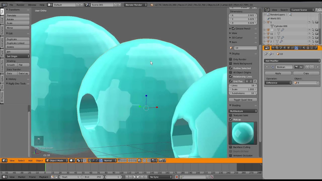Screen dimensions: 322x181
Task: Hide object 11 with eye icon
Action: click(309, 34)
